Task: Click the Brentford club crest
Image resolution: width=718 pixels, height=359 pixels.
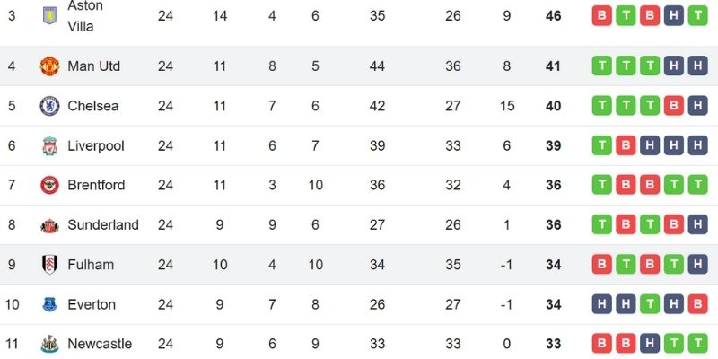Action: tap(48, 185)
